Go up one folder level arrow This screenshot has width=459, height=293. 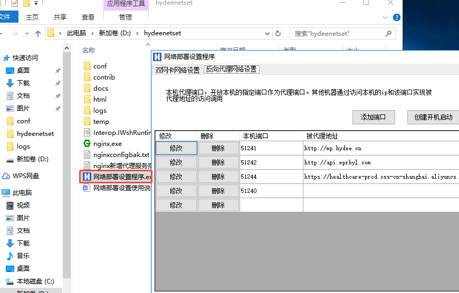pos(38,34)
